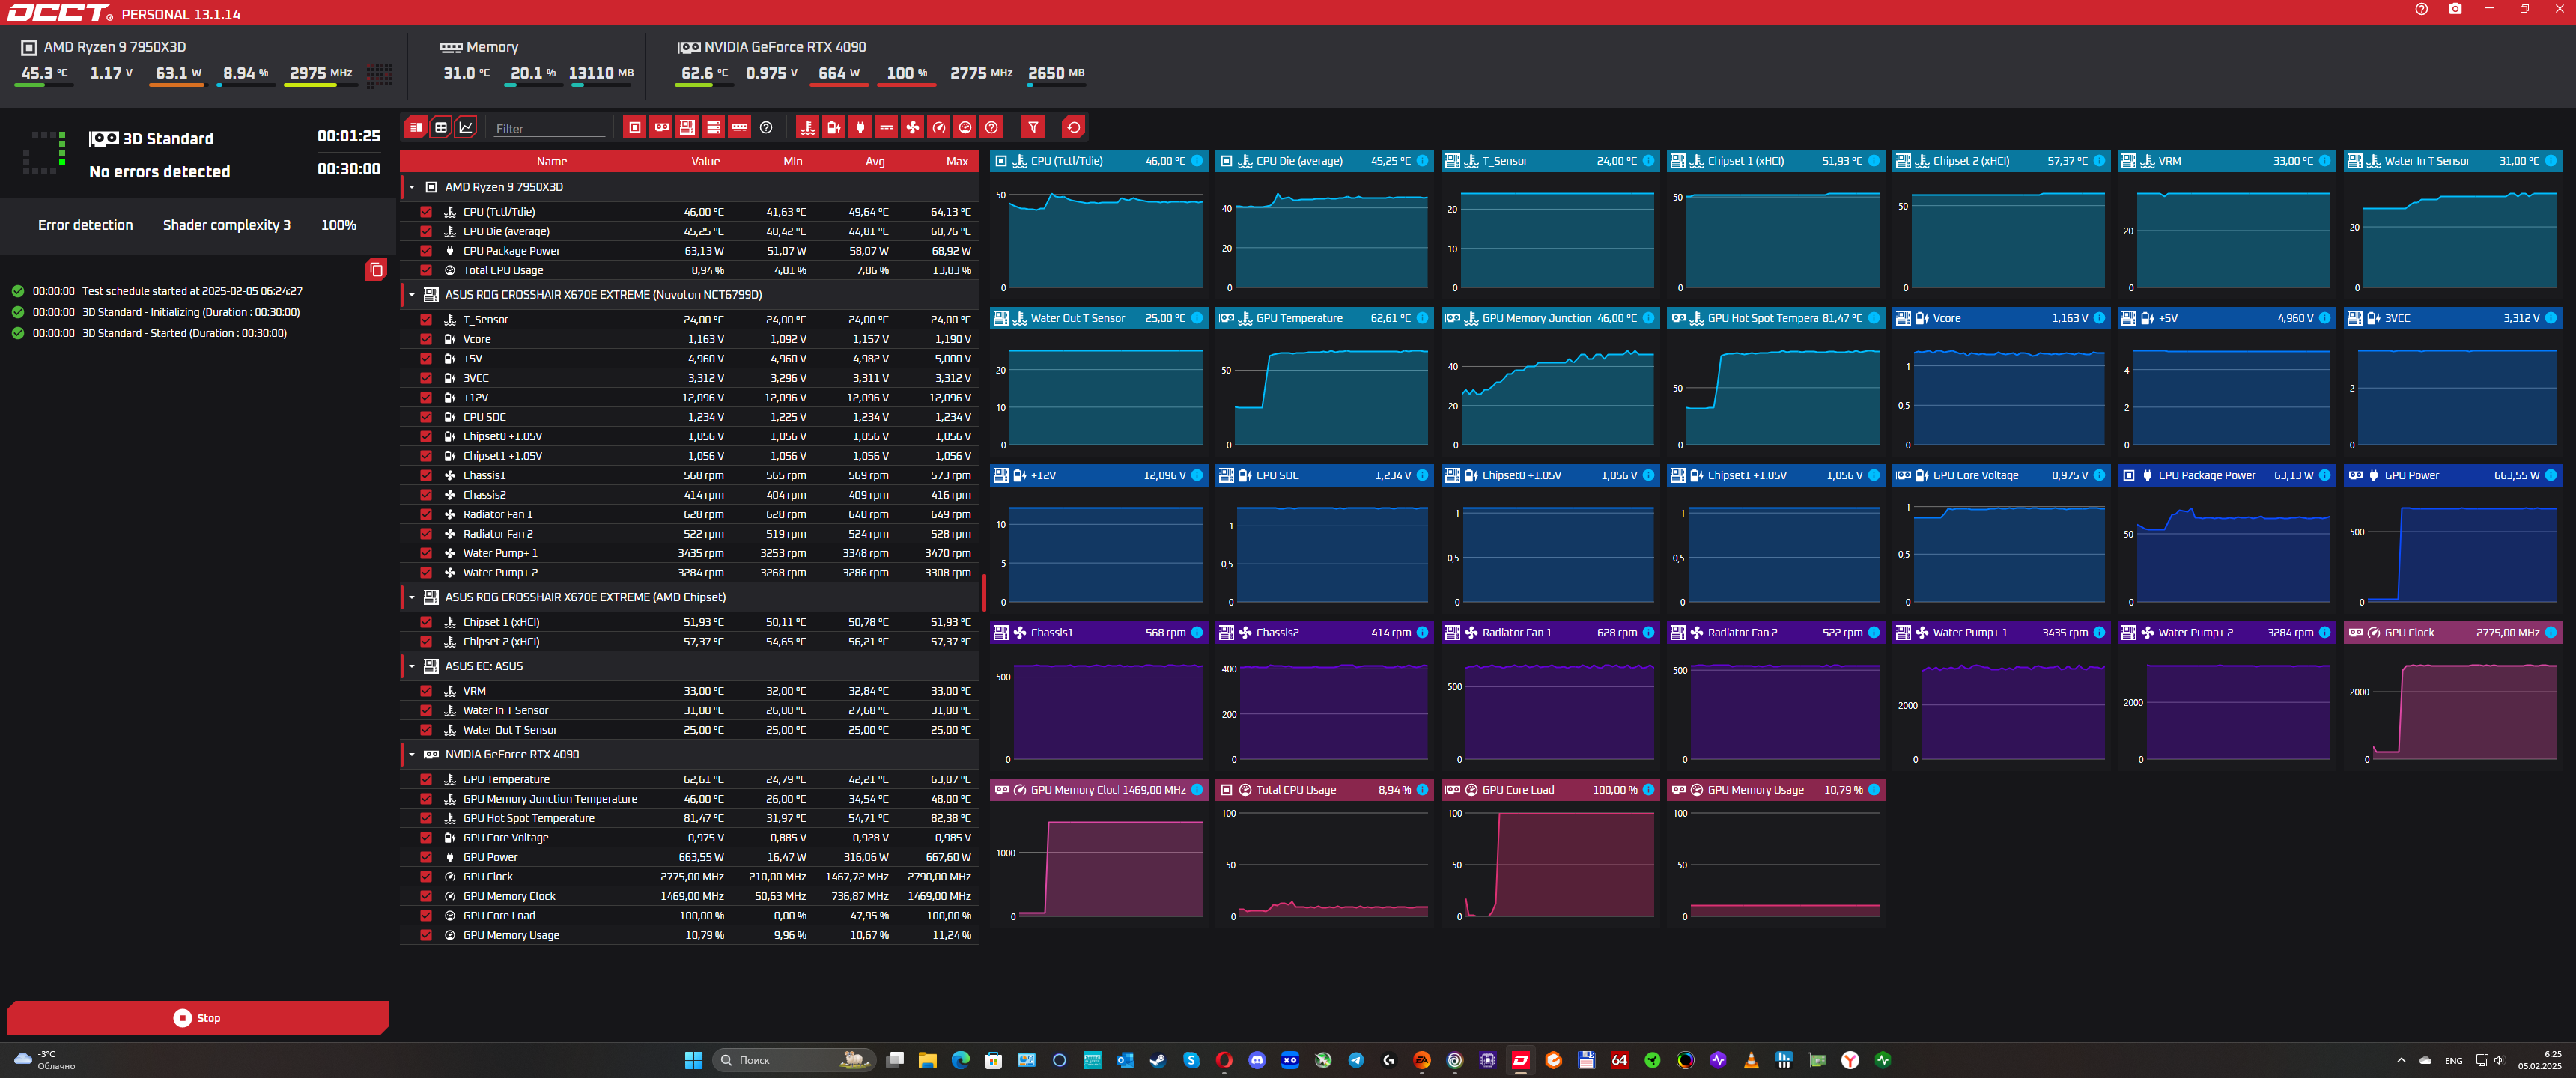Click the motherboard device filter icon
The width and height of the screenshot is (2576, 1078).
click(x=687, y=127)
